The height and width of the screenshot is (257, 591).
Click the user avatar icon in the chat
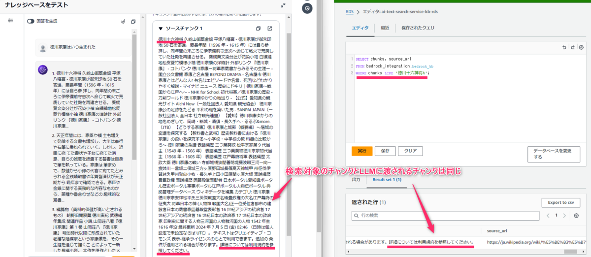click(x=44, y=47)
